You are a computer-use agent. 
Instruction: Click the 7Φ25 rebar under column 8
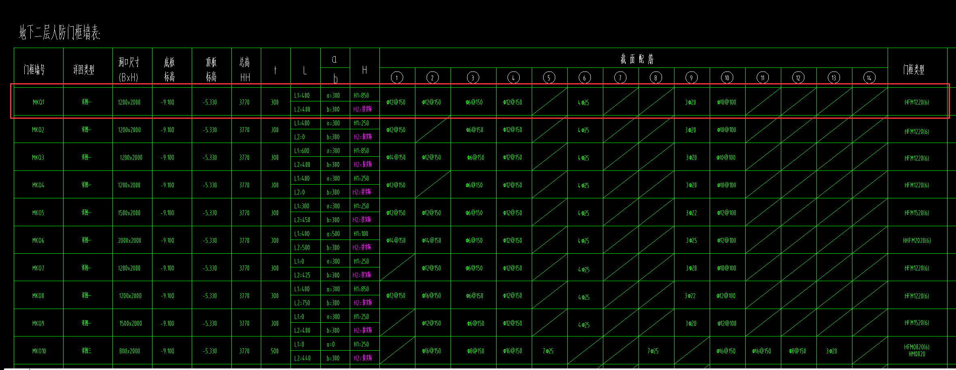coord(653,351)
